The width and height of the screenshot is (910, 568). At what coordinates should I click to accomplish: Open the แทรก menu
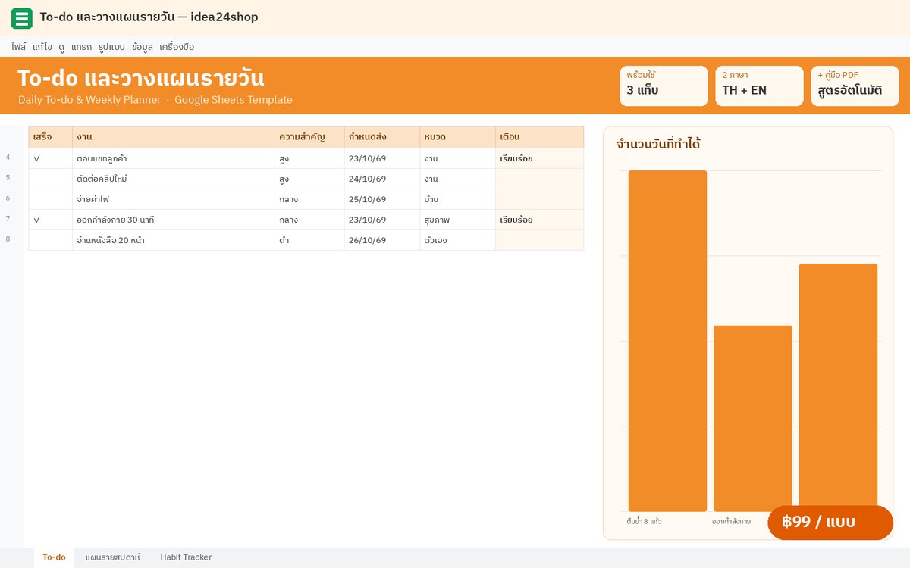(x=81, y=47)
